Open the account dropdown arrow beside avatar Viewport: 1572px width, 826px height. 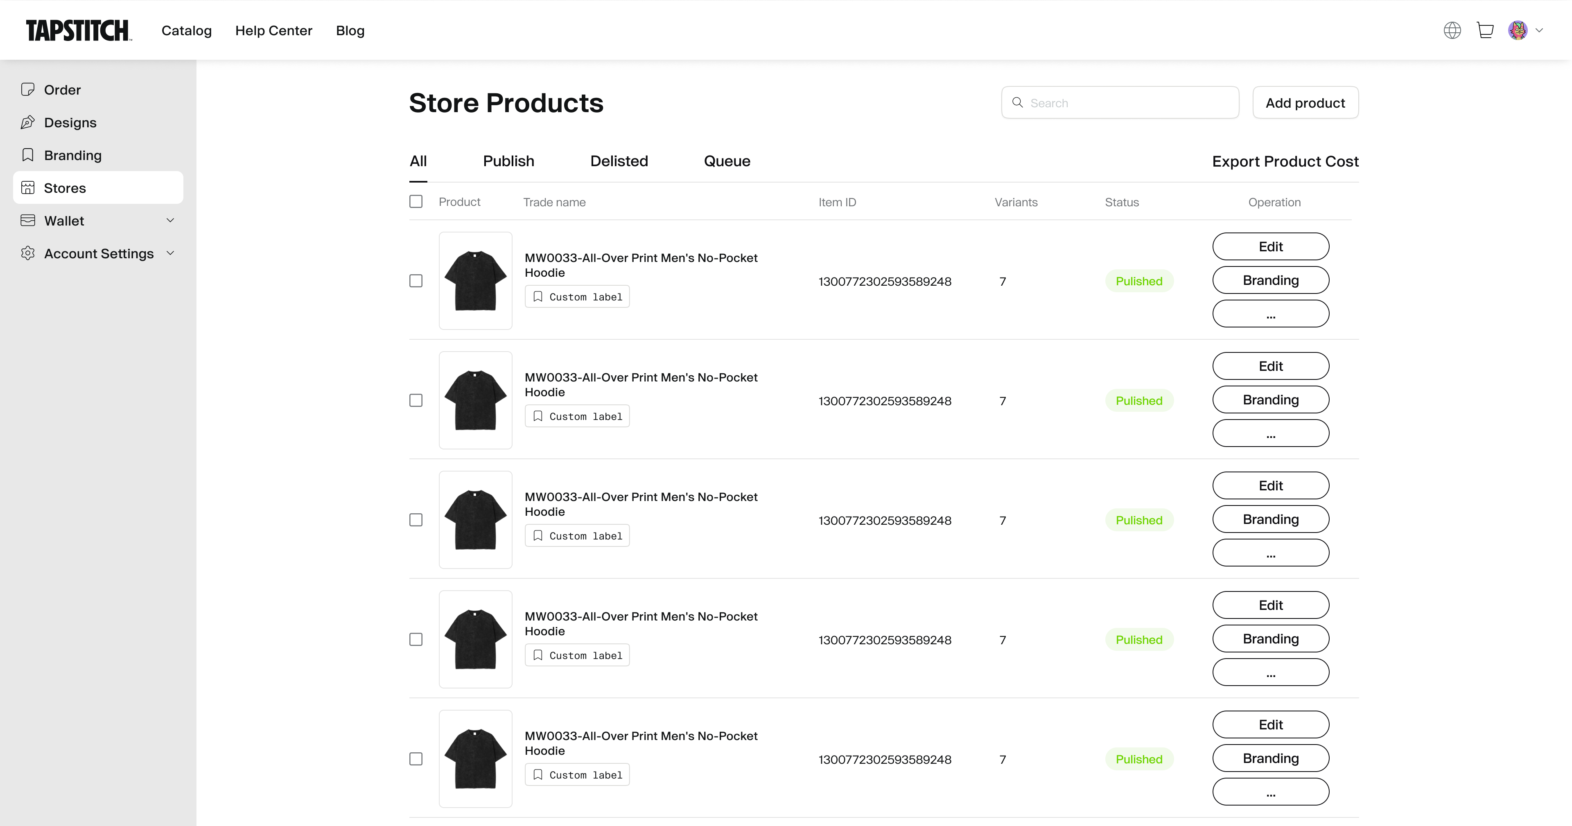[x=1539, y=31]
